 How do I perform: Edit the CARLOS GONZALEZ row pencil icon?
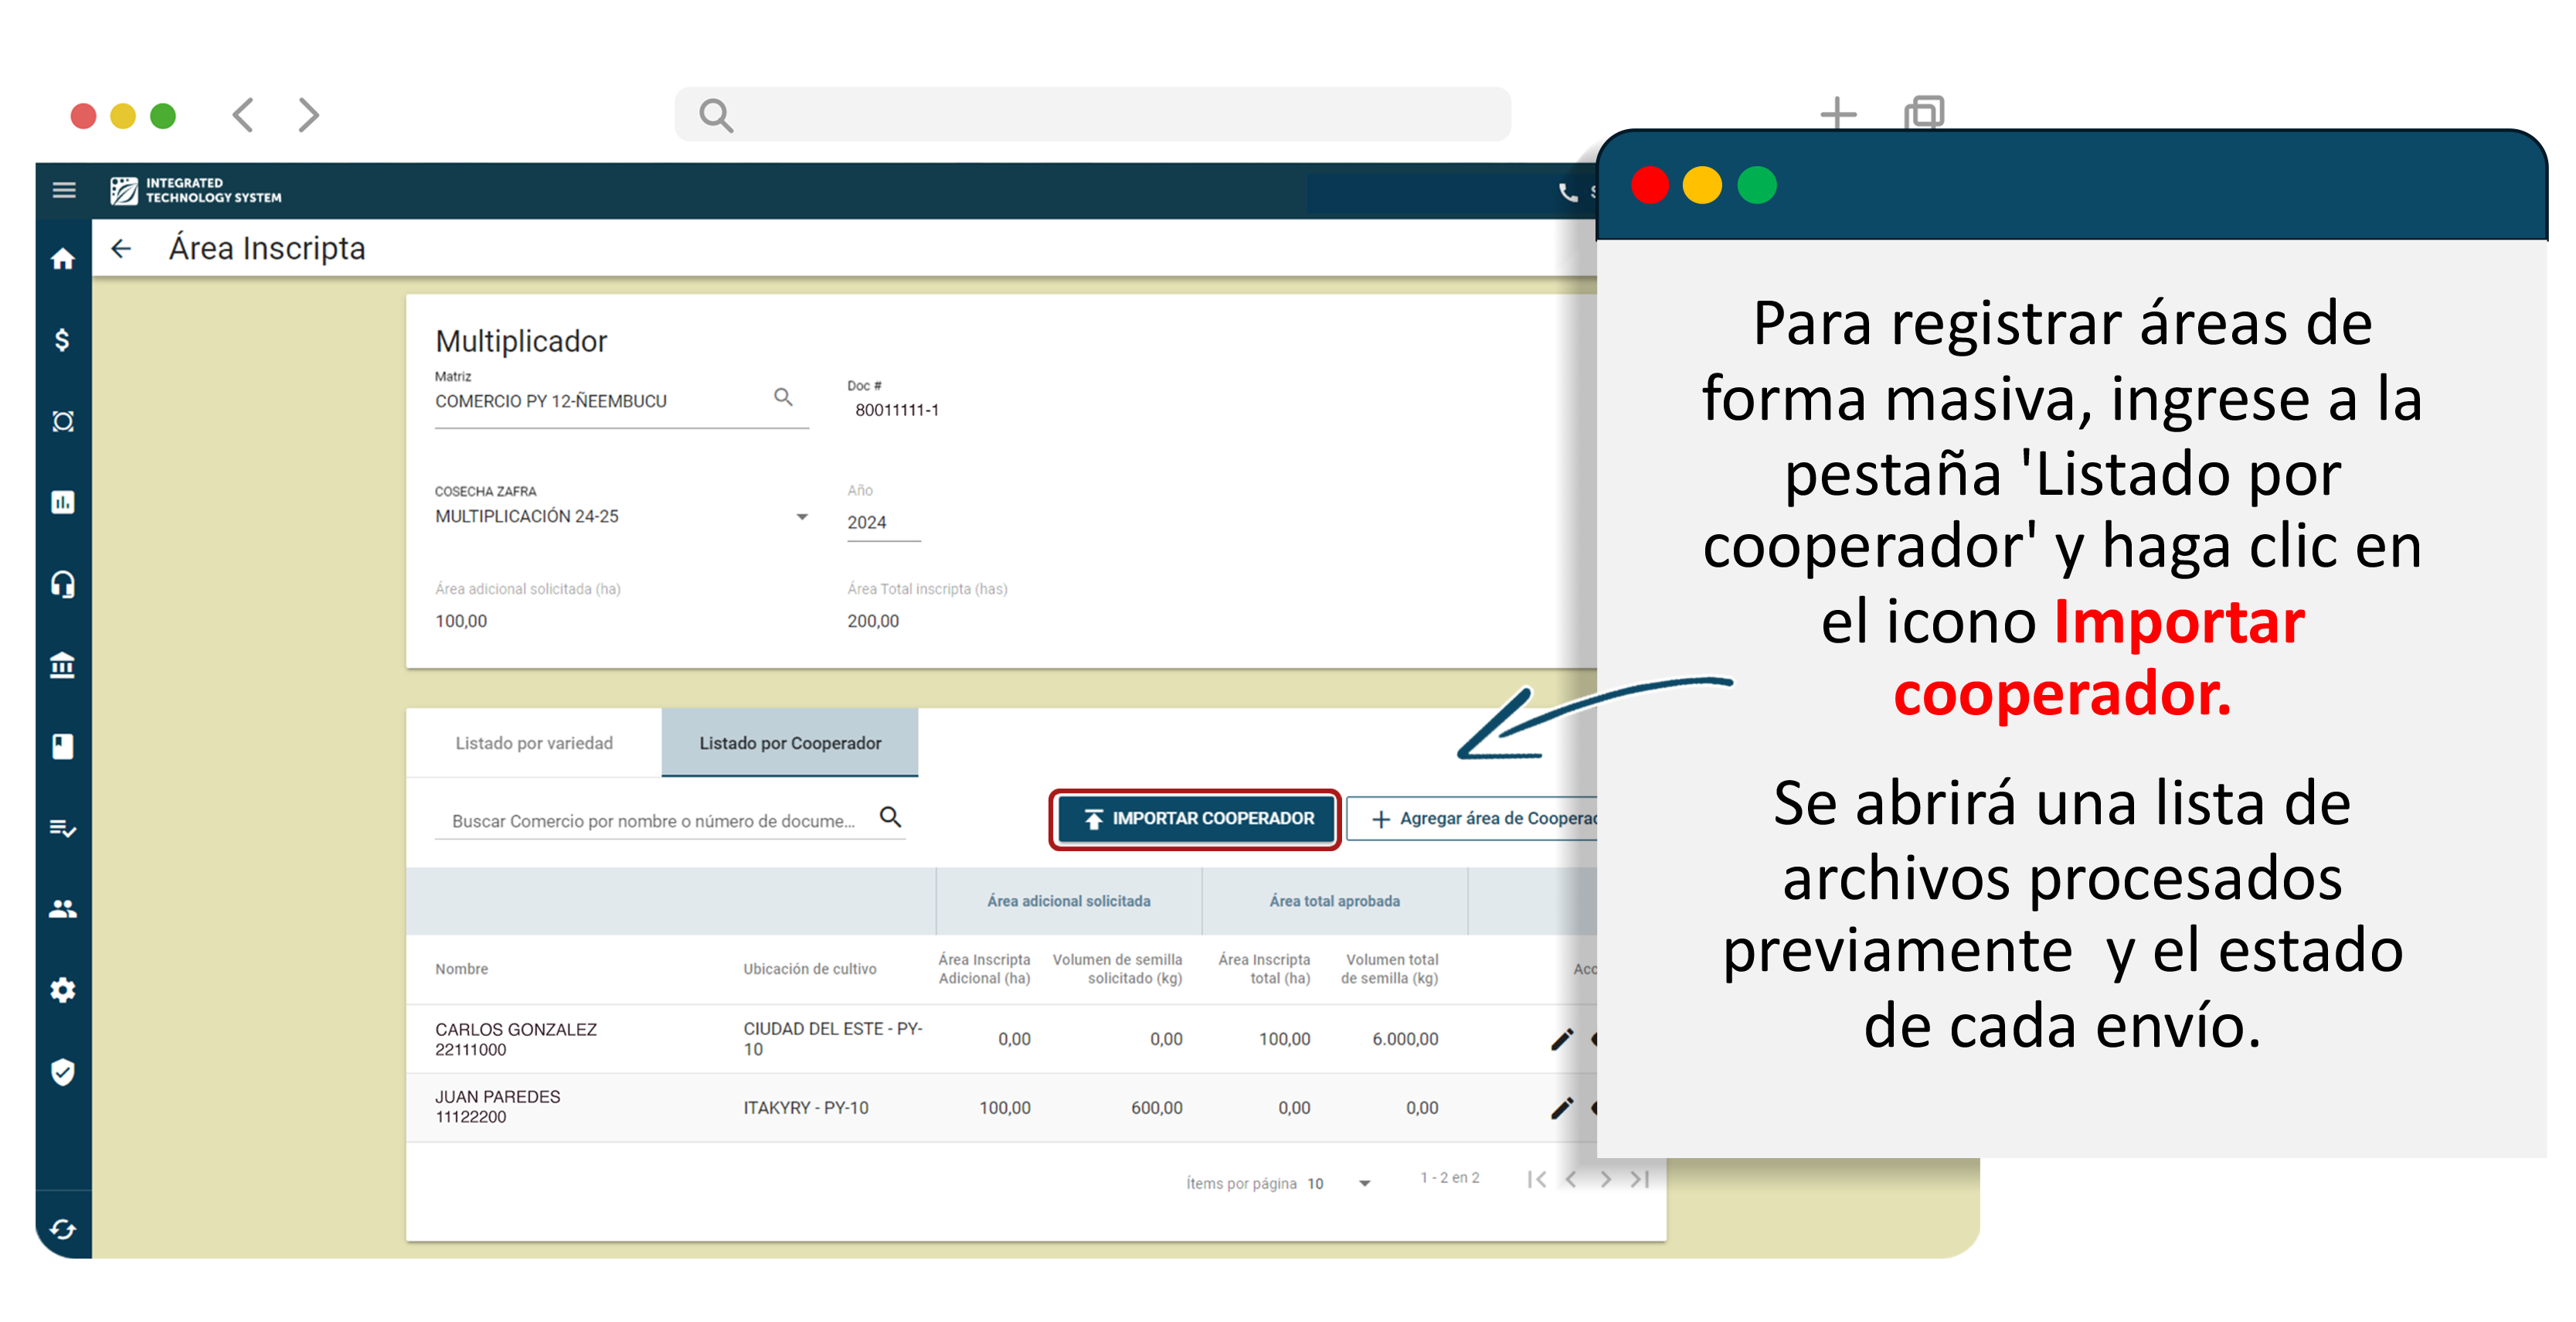[1561, 1039]
